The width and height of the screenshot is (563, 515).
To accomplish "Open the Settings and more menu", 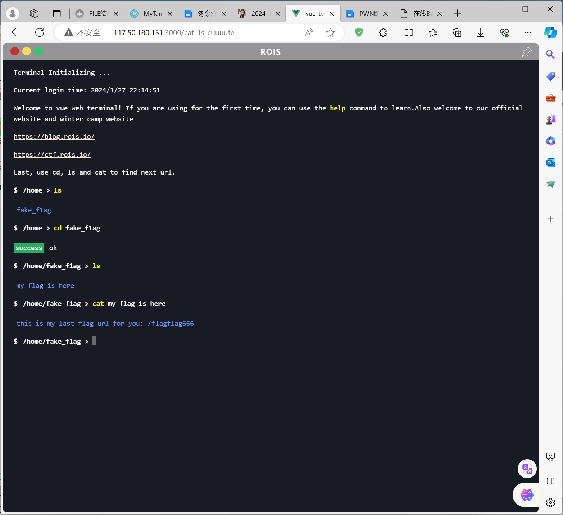I will tap(528, 33).
